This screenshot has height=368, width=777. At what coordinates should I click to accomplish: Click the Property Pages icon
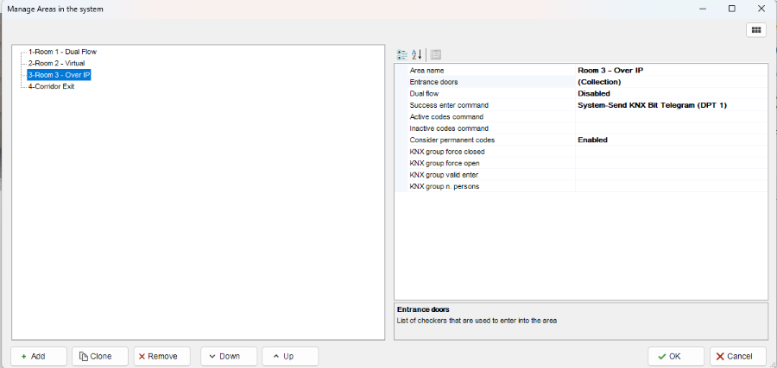point(436,54)
